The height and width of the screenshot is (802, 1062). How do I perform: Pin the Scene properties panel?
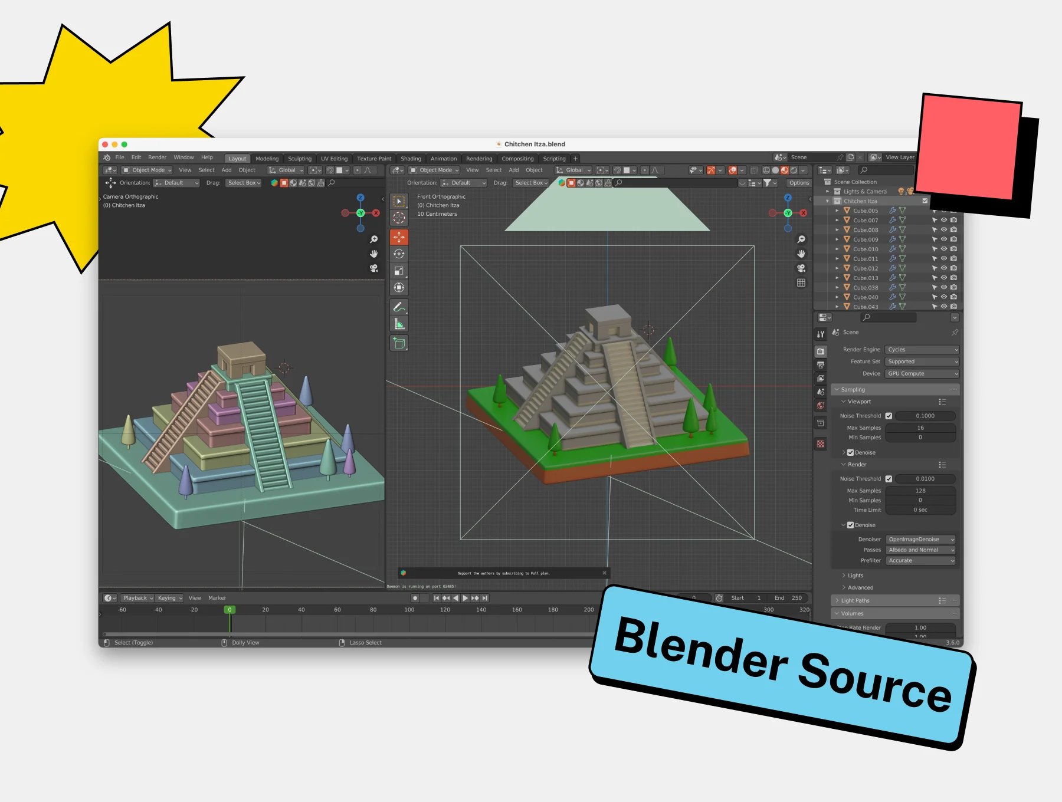tap(955, 333)
